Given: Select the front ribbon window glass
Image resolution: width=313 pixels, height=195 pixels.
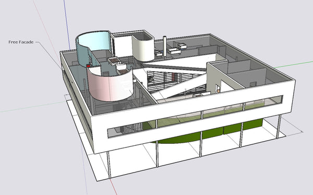Looking at the screenshot, I should 195,117.
